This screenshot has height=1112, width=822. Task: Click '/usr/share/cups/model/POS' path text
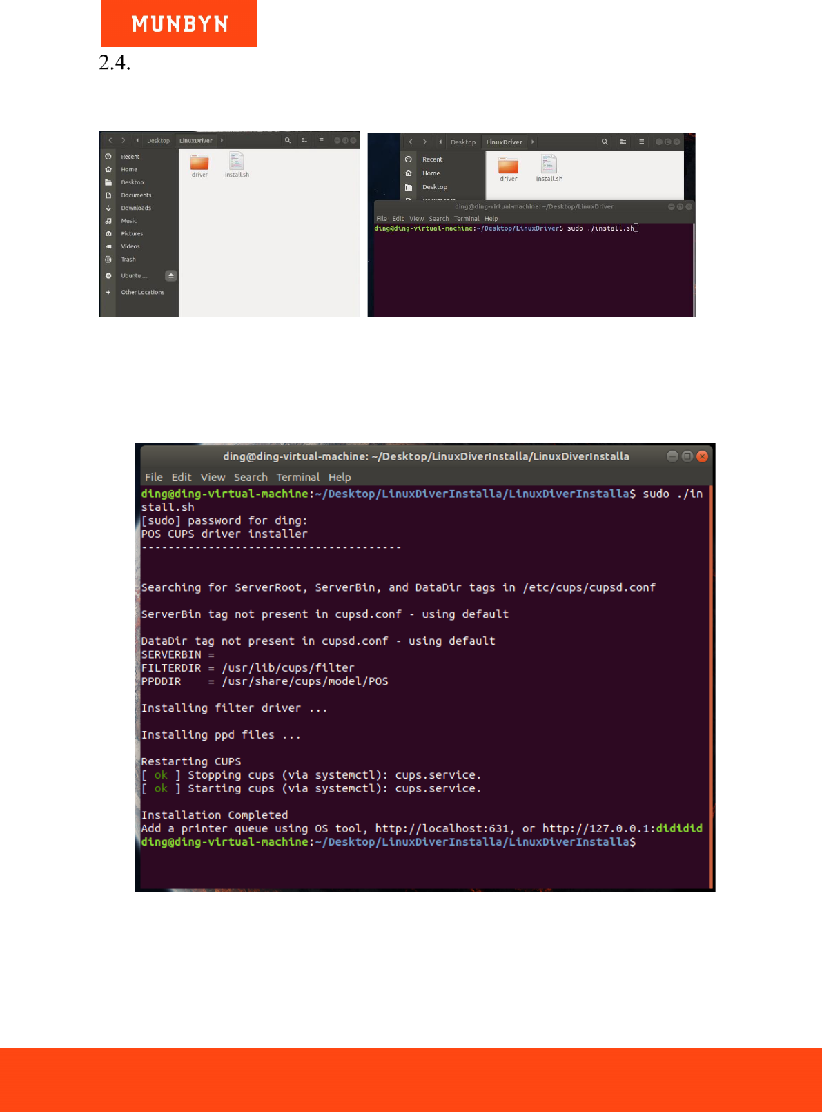304,681
